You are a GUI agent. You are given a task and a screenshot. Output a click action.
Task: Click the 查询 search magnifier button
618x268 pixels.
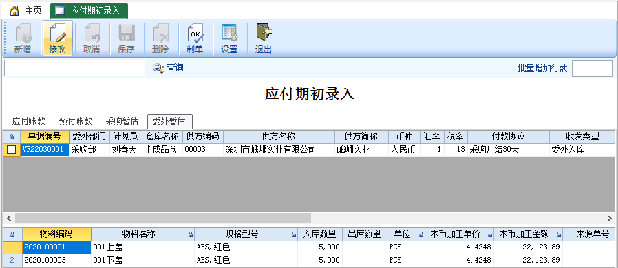pyautogui.click(x=169, y=68)
